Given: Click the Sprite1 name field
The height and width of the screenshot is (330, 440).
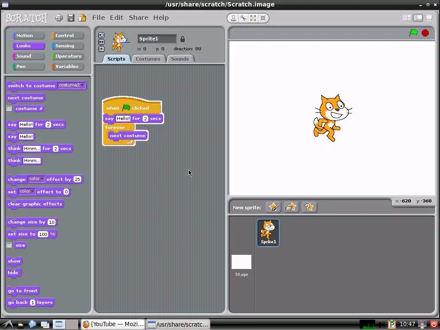Looking at the screenshot, I should [x=157, y=39].
